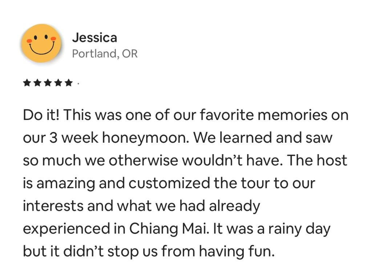Select the fourth rating star

[58, 83]
